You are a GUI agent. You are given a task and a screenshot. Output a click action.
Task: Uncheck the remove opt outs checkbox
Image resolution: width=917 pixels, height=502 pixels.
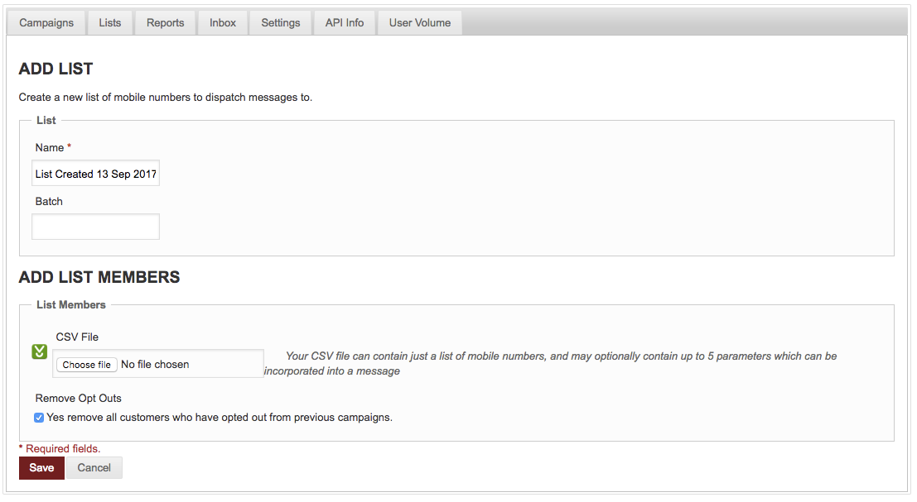[x=39, y=418]
